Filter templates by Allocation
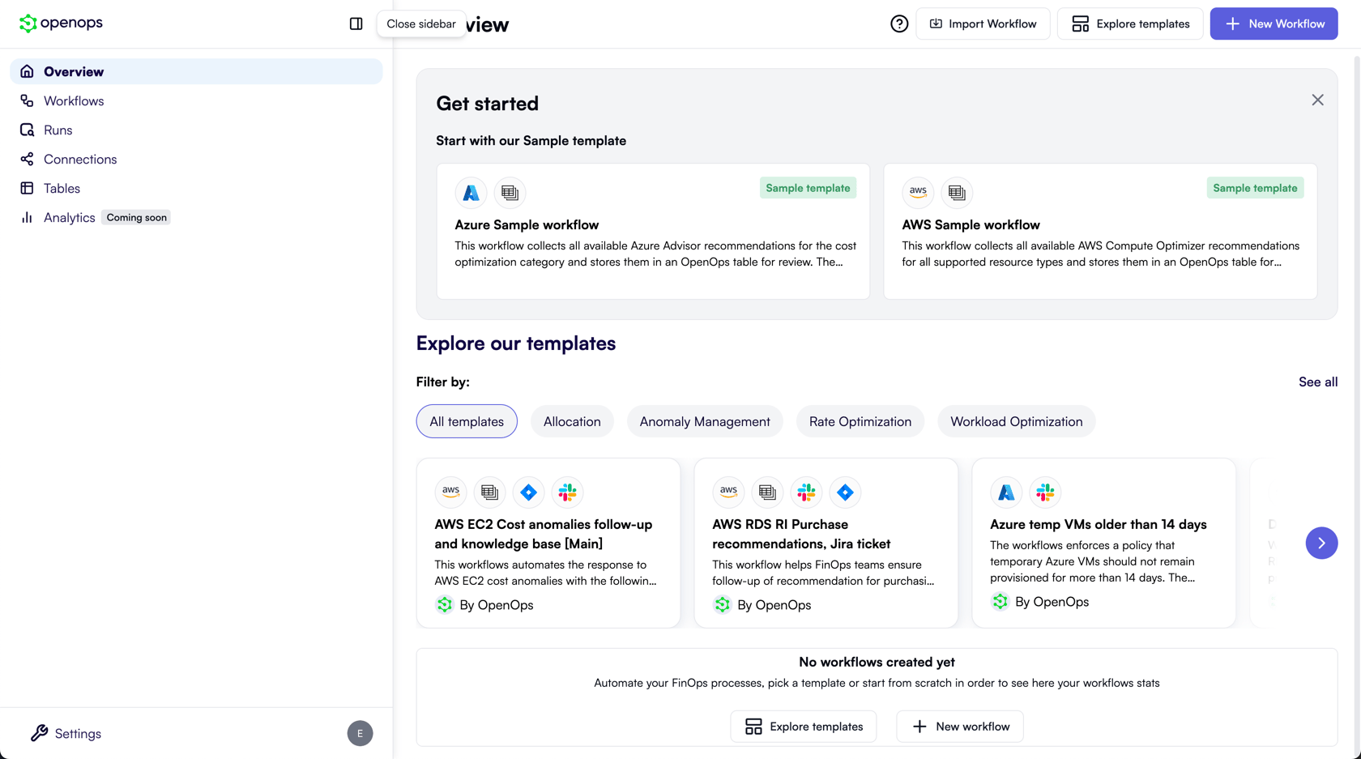This screenshot has width=1361, height=759. [x=572, y=421]
